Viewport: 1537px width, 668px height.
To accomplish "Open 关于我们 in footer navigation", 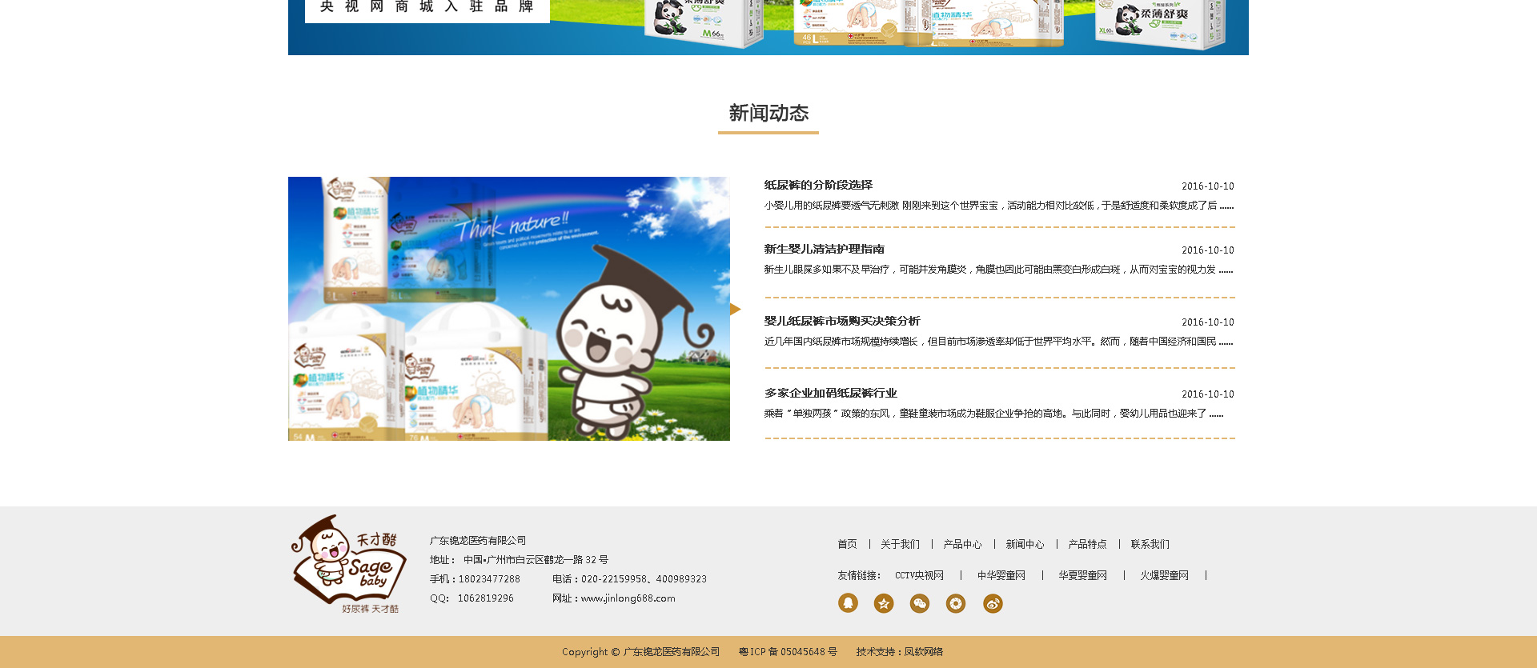I will click(900, 544).
